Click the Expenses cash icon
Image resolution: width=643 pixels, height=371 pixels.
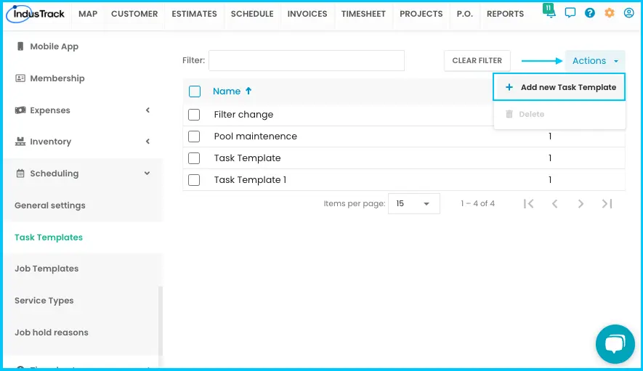coord(20,110)
